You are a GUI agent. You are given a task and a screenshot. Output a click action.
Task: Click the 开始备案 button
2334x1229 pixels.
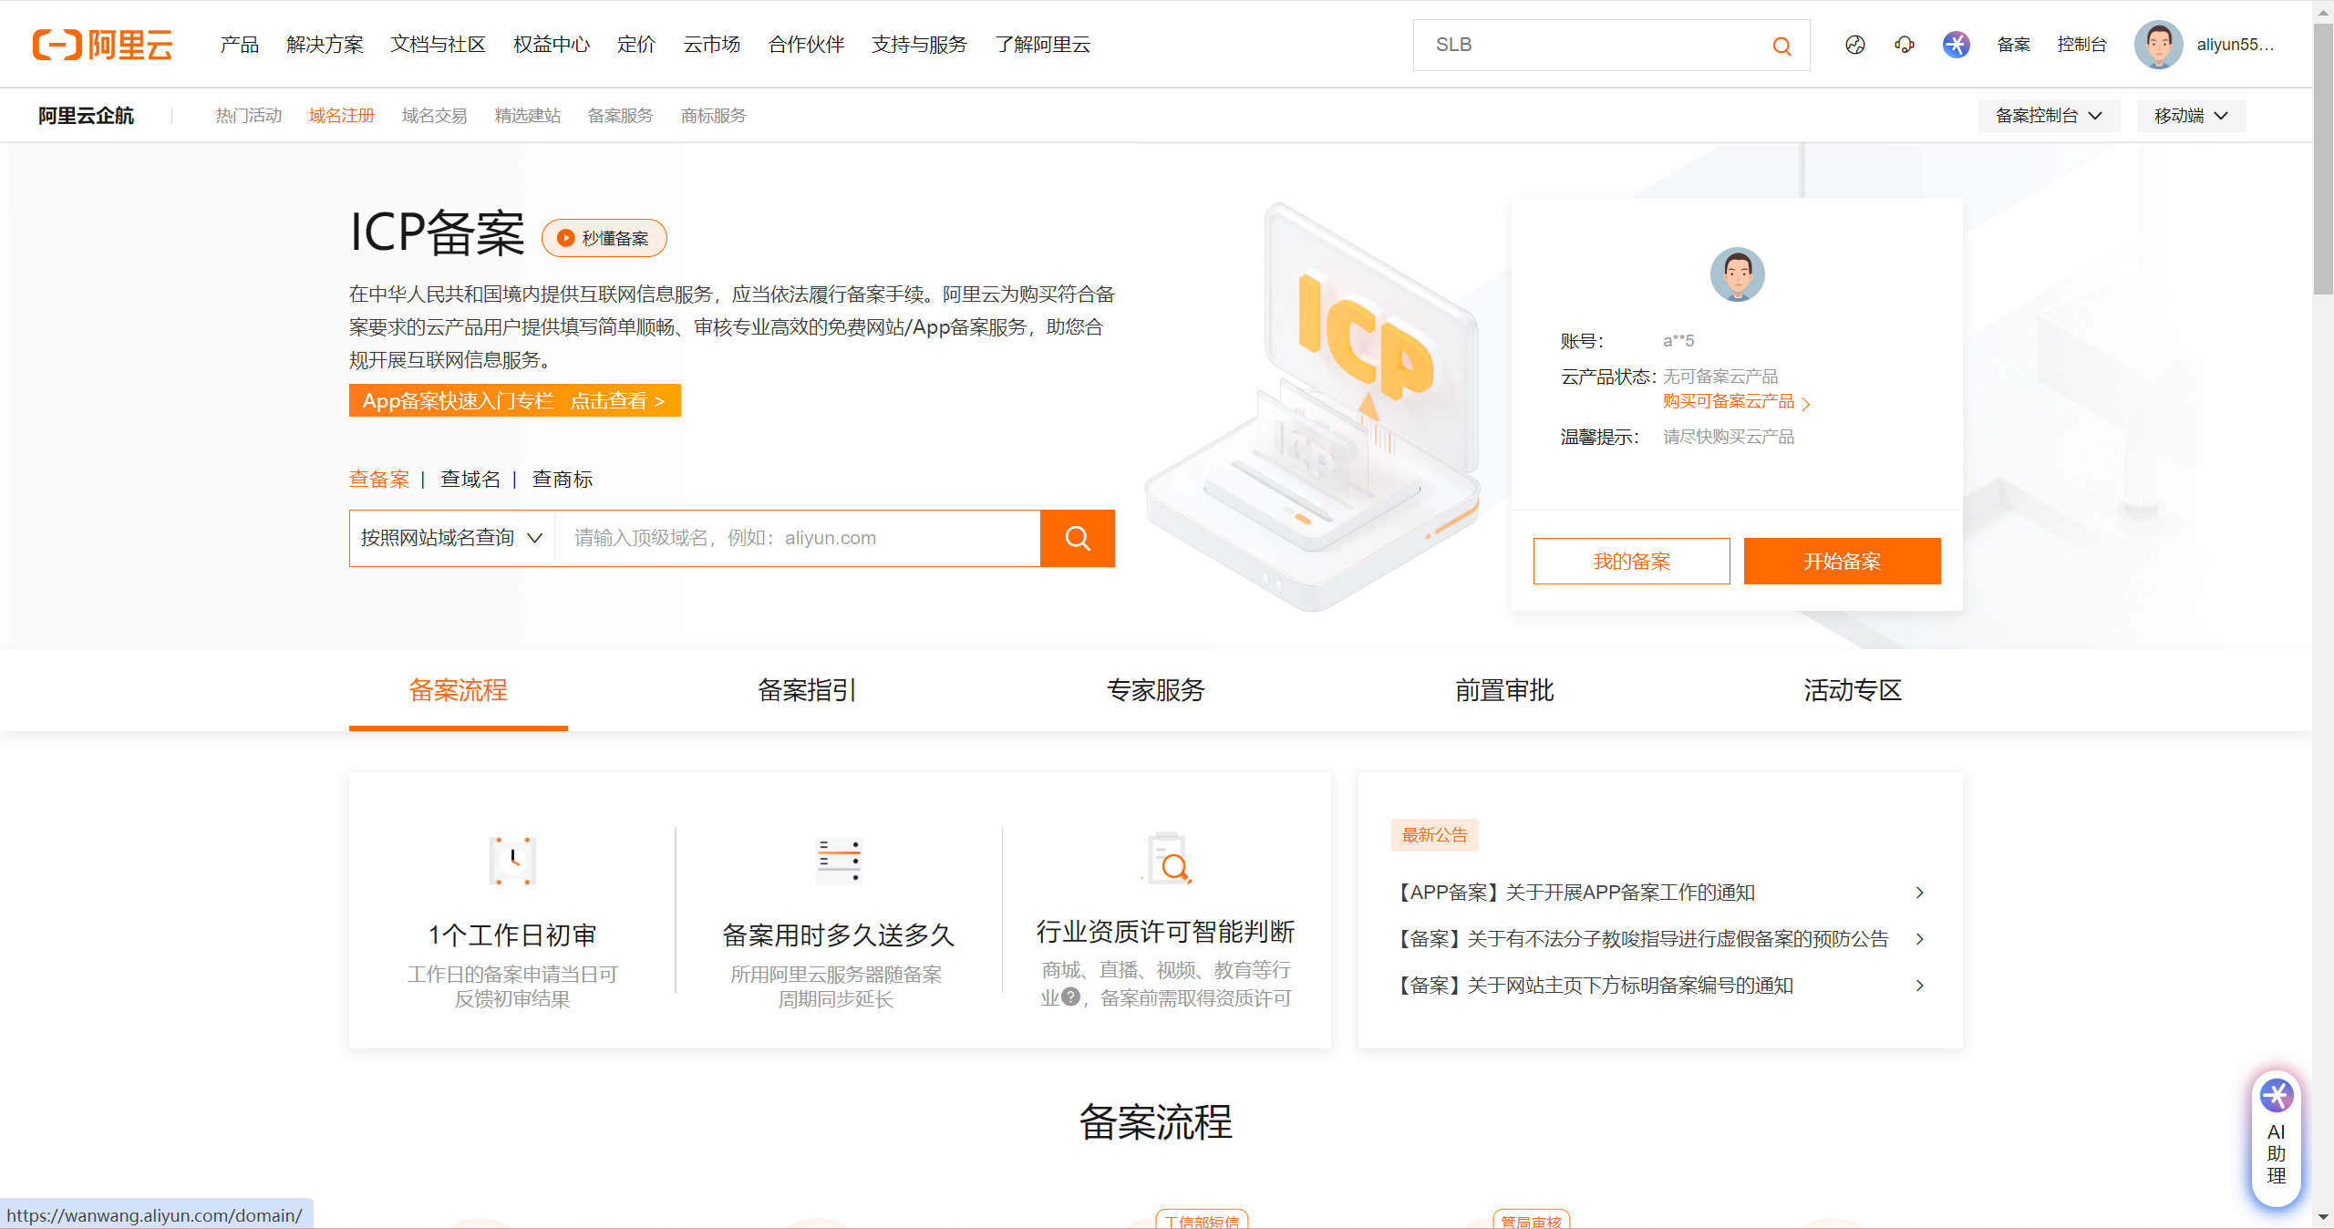pyautogui.click(x=1842, y=561)
